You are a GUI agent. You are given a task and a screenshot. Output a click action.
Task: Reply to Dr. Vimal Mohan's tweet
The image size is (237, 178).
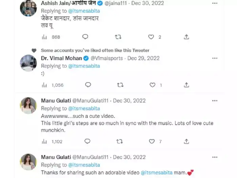click(88, 85)
